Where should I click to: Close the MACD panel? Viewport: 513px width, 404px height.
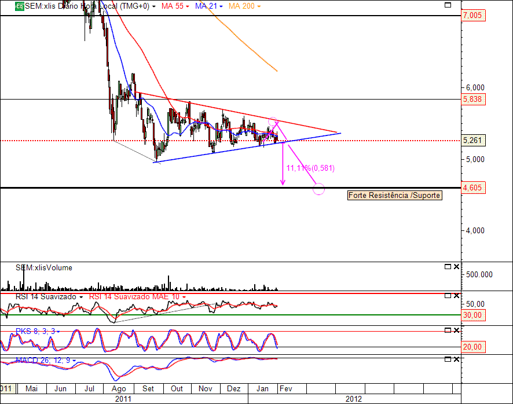[457, 359]
